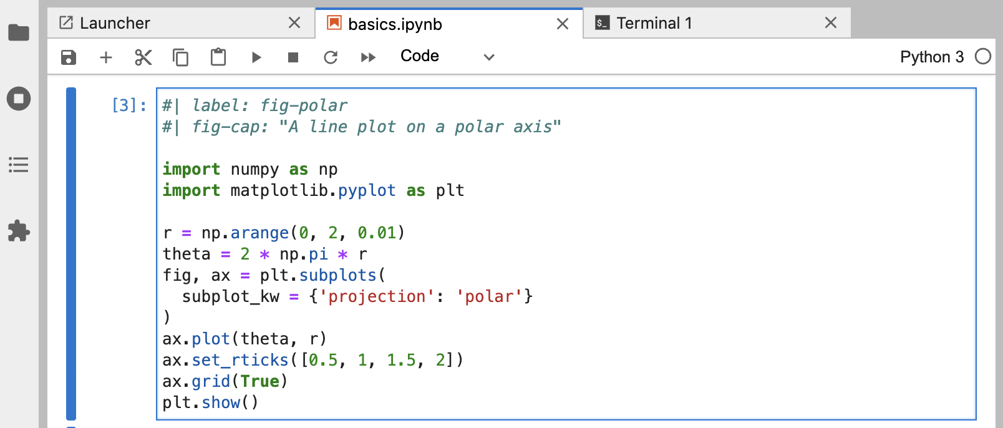The height and width of the screenshot is (428, 1003).
Task: Cut the selected cell with the scissors icon
Action: pos(143,57)
